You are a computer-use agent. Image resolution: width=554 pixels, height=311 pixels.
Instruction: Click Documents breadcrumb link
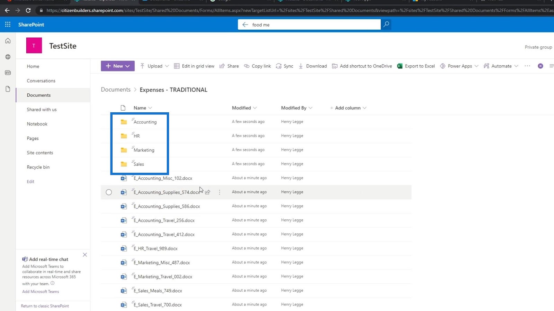pyautogui.click(x=116, y=89)
